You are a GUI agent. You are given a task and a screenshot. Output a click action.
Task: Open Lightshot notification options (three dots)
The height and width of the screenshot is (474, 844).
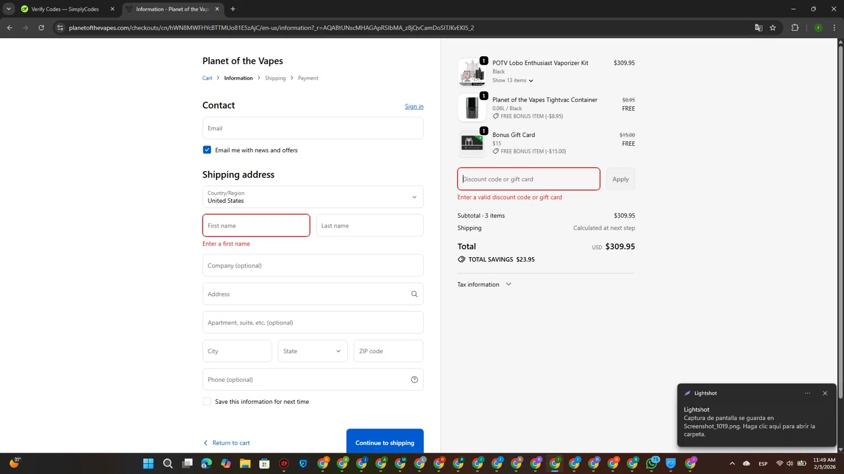807,393
